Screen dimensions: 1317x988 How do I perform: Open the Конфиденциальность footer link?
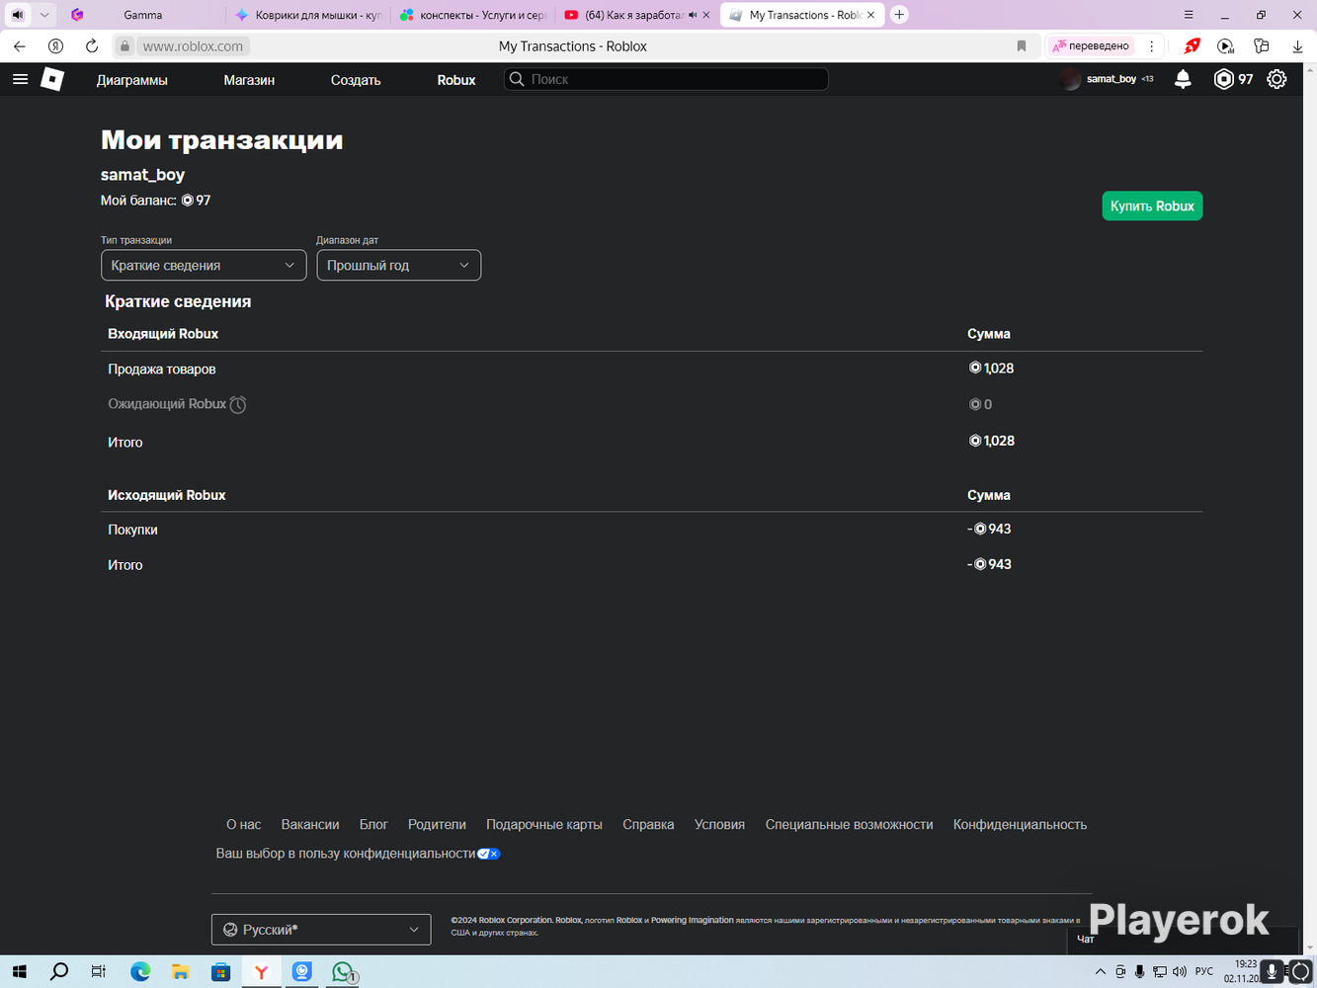coord(1020,824)
